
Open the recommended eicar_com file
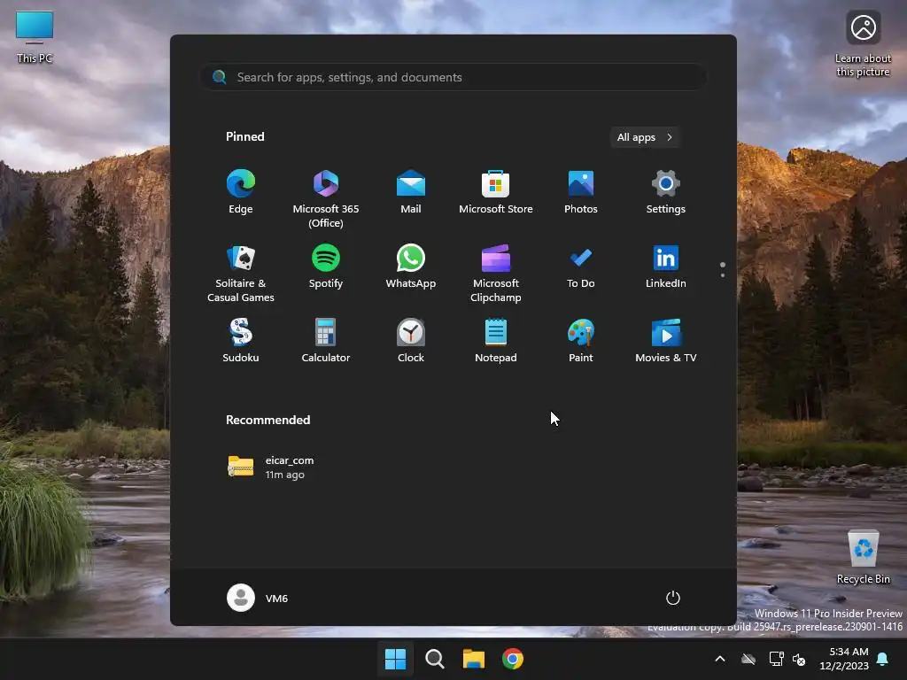pyautogui.click(x=272, y=467)
